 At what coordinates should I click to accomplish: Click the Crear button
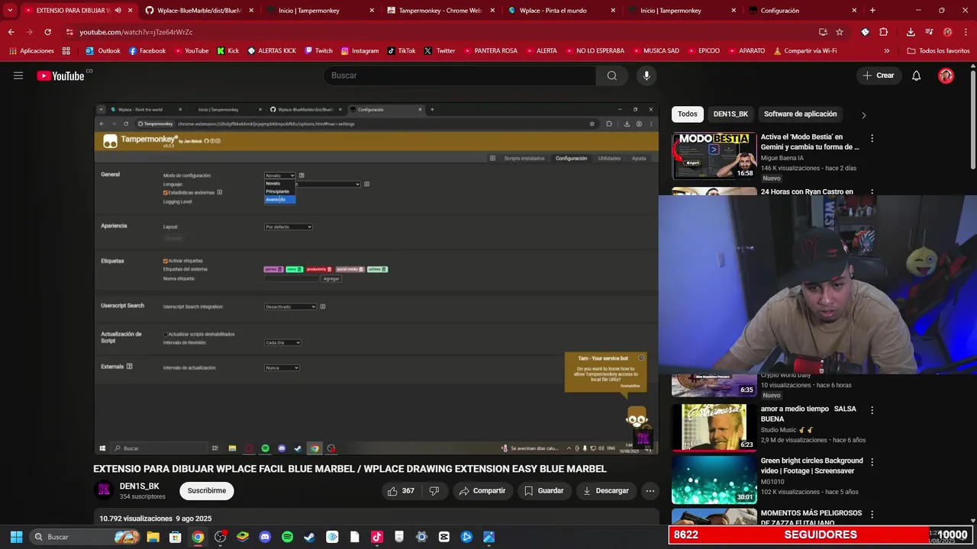tap(879, 75)
